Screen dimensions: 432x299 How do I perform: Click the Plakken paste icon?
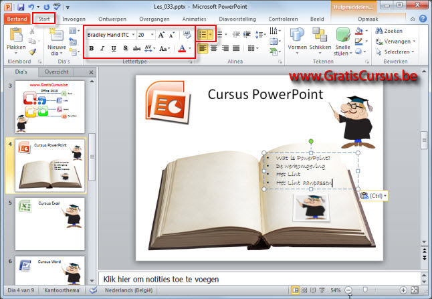[x=16, y=35]
